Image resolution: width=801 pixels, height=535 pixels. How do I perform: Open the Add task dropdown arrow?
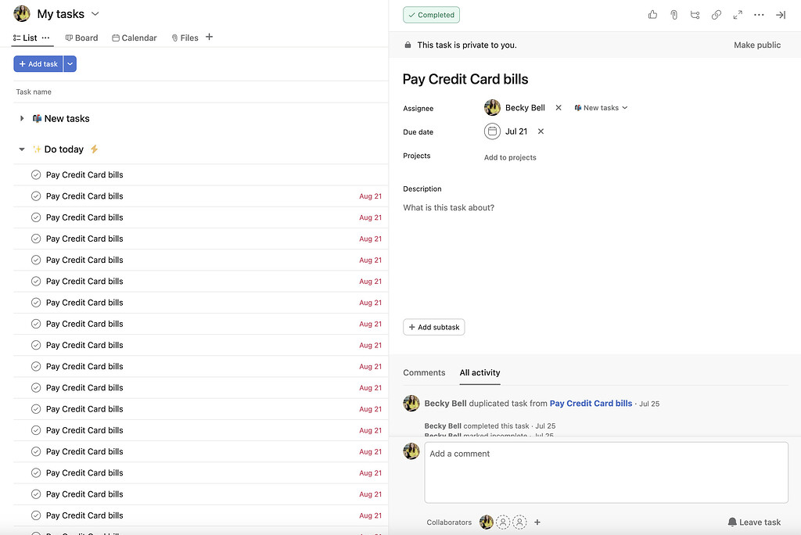69,63
